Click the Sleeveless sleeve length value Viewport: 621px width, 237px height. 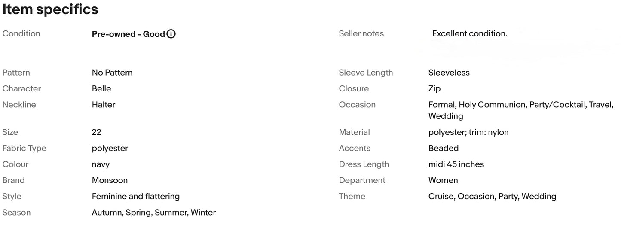[449, 73]
